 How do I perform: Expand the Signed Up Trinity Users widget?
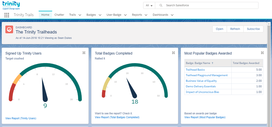[x=84, y=53]
